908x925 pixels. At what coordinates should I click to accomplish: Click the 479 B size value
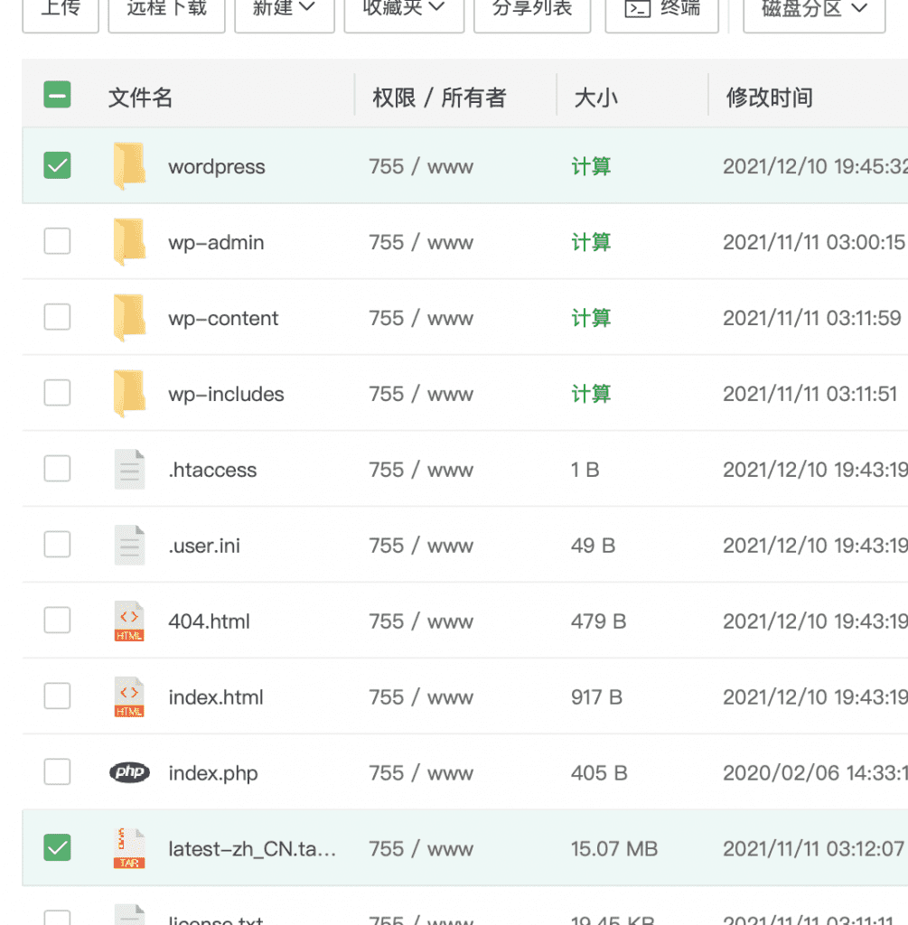click(x=598, y=621)
